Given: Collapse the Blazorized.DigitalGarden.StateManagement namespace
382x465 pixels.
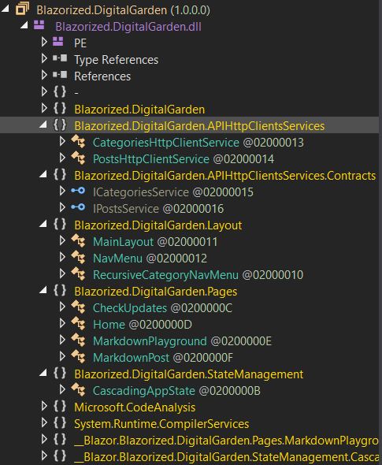Looking at the screenshot, I should 43,373.
